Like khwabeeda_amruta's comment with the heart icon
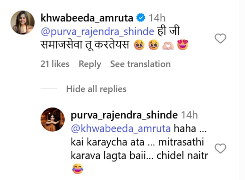The height and width of the screenshot is (180, 245). click(x=220, y=38)
